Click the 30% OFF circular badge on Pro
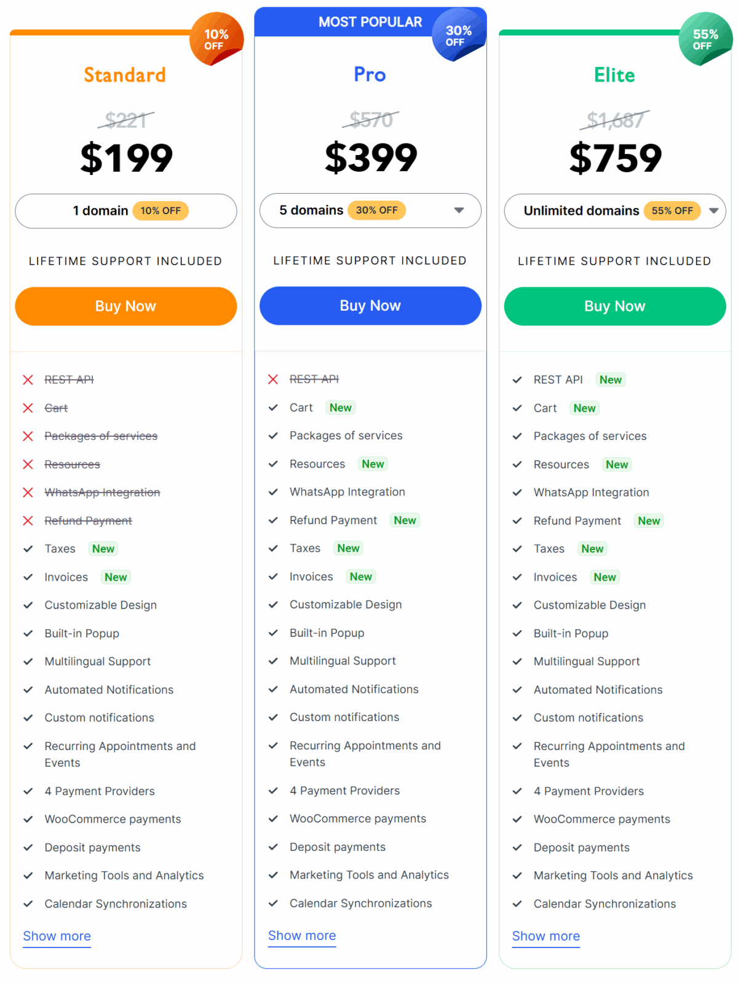This screenshot has width=738, height=985. point(459,35)
